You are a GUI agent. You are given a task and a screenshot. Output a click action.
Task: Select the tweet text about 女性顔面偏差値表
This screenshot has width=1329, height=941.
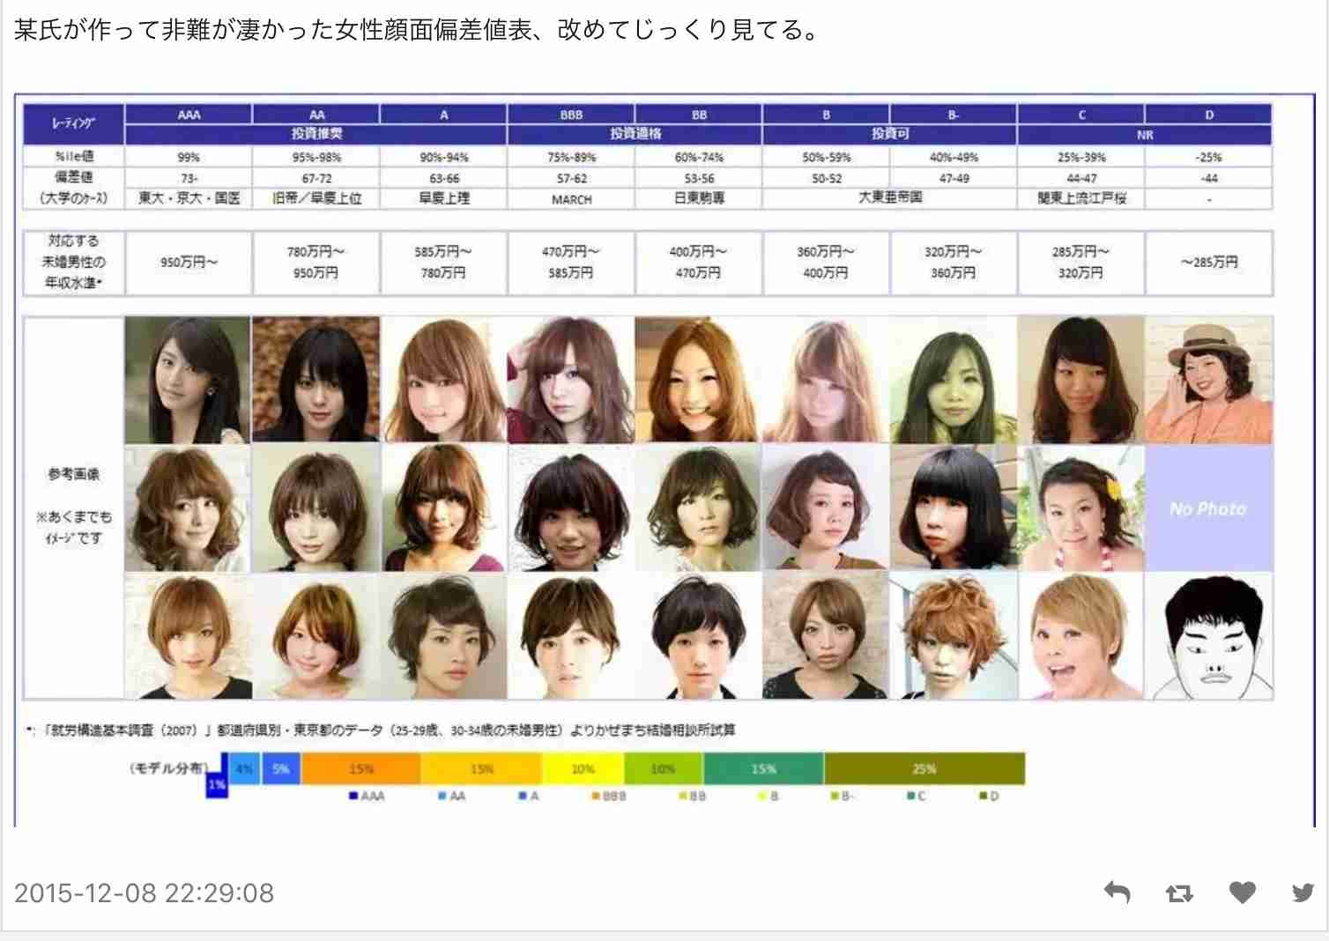click(418, 30)
